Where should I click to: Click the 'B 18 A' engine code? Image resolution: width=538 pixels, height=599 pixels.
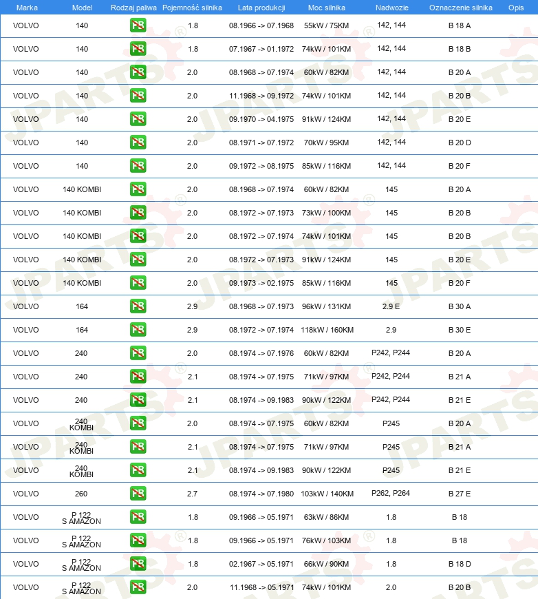click(460, 25)
